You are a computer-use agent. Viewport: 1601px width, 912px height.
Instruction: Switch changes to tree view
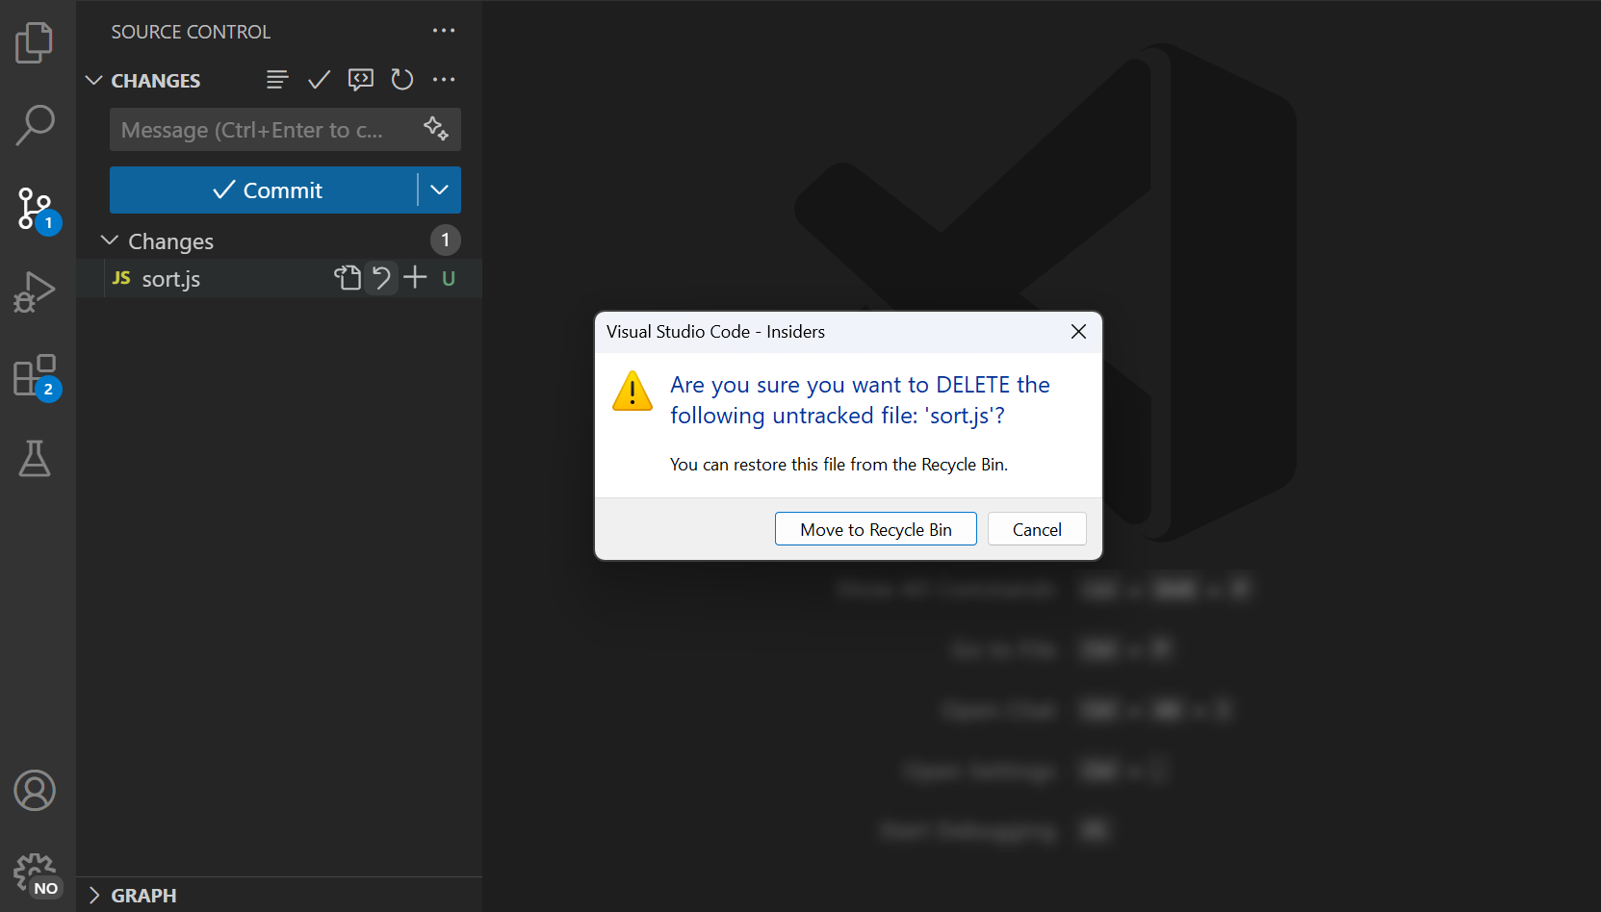tap(277, 80)
